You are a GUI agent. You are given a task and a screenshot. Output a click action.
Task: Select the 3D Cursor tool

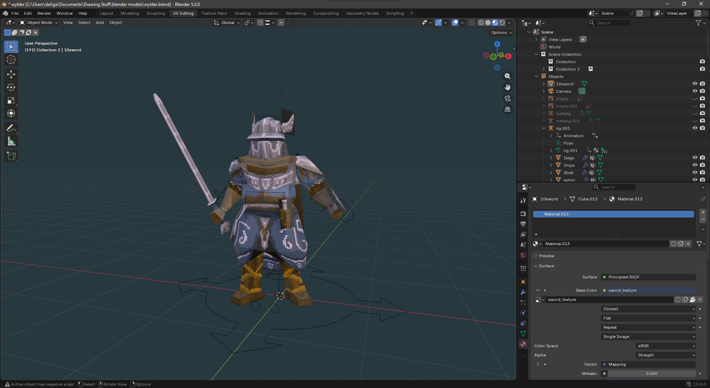click(11, 60)
